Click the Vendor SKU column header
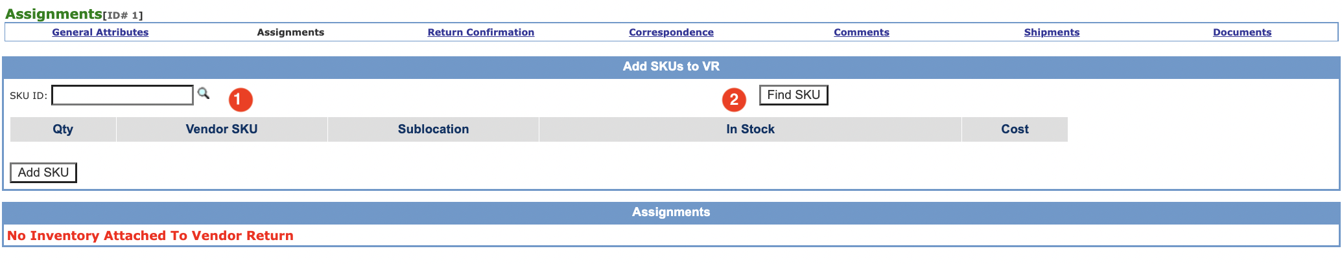The height and width of the screenshot is (264, 1342). click(222, 129)
